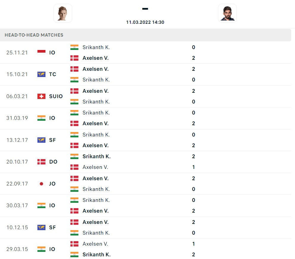This screenshot has width=295, height=259.
Task: Open match dated 22.09.17
Action: [17, 184]
